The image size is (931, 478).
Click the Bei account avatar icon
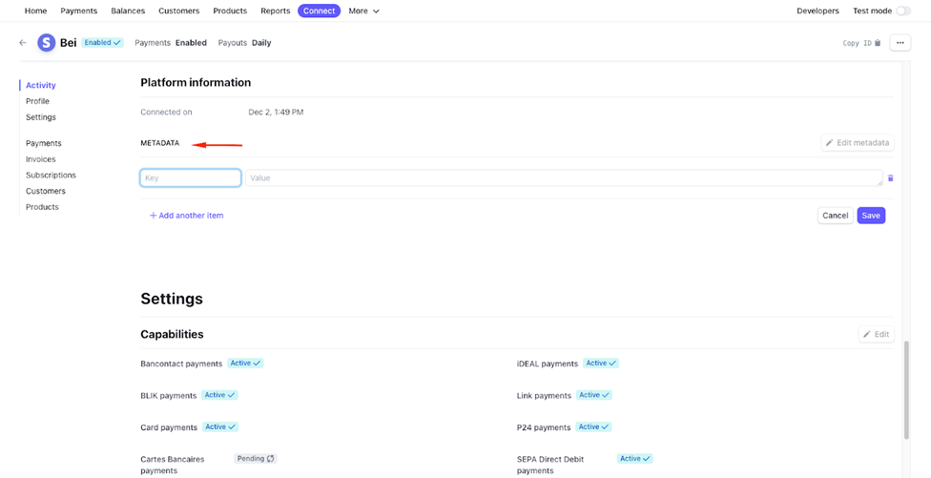[x=47, y=43]
